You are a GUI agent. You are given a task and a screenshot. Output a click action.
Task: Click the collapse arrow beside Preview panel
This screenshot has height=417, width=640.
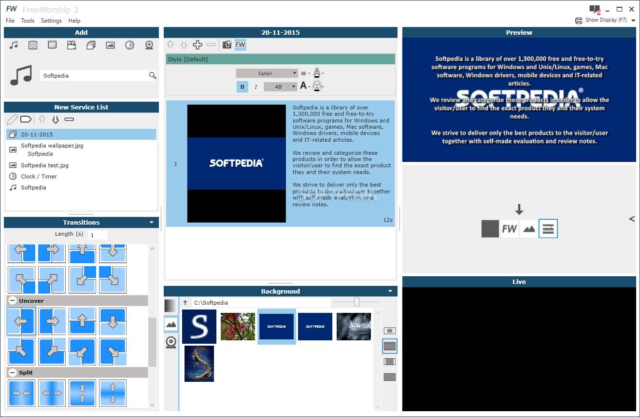(x=632, y=219)
